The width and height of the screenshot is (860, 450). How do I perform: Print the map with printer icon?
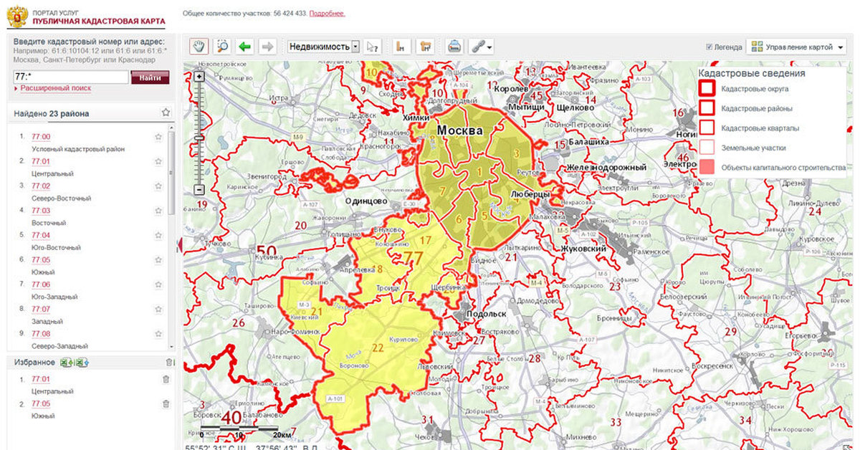click(454, 47)
